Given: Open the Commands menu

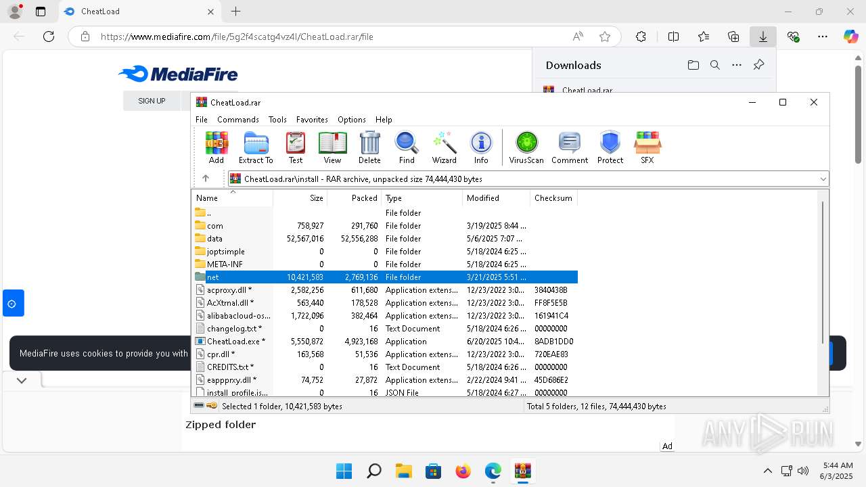Looking at the screenshot, I should coord(238,119).
